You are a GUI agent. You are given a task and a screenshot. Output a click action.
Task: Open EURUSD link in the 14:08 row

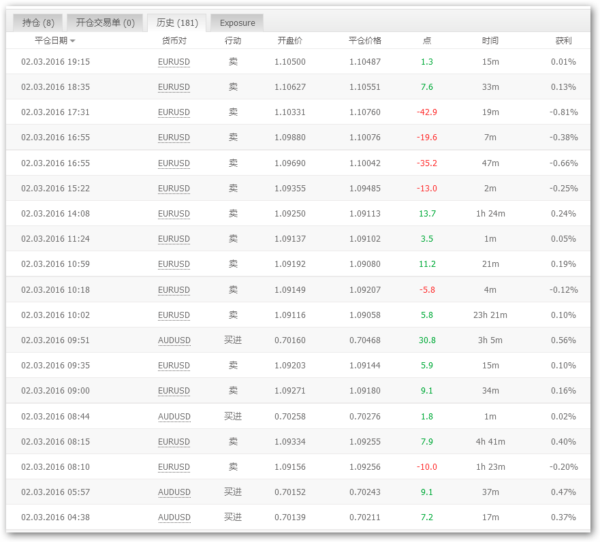(x=174, y=214)
